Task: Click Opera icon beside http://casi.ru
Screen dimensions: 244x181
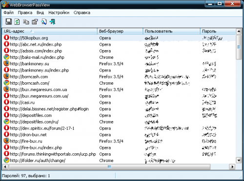Action: [x=6, y=102]
